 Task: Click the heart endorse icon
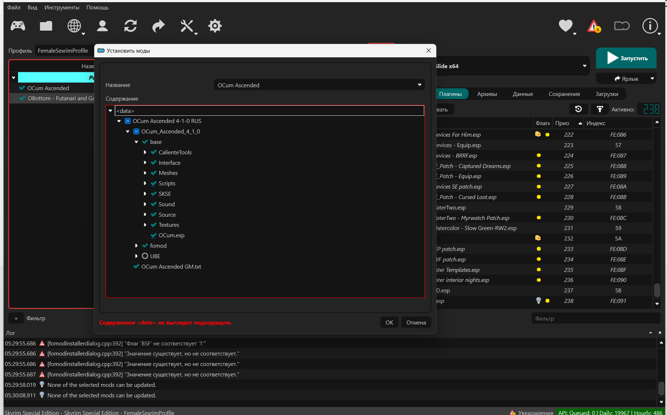pyautogui.click(x=566, y=26)
